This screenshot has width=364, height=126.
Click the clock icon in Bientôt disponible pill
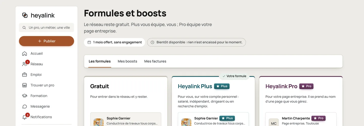coord(152,42)
